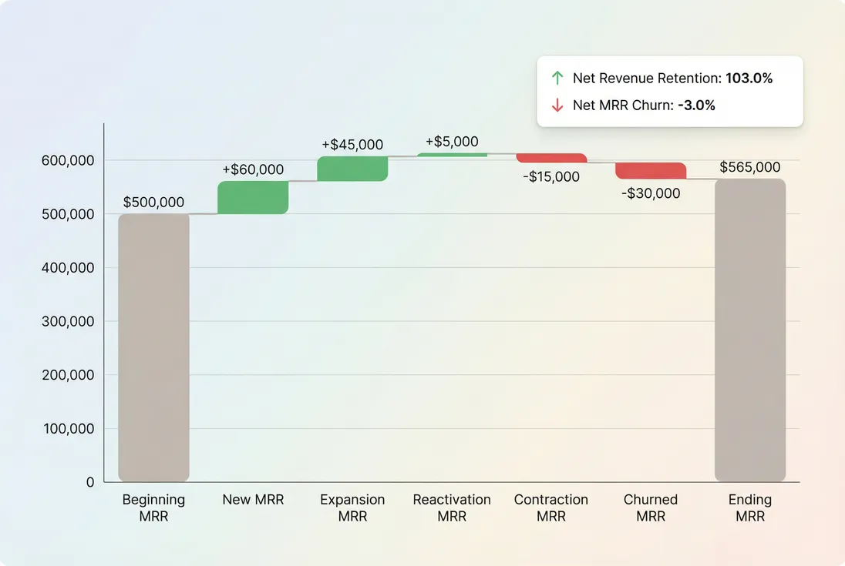Toggle the Contraction MRR bar visibility
This screenshot has height=566, width=845.
(x=551, y=157)
